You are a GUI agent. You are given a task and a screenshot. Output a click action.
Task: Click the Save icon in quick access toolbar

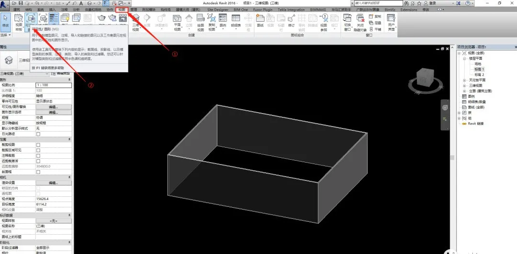21,3
